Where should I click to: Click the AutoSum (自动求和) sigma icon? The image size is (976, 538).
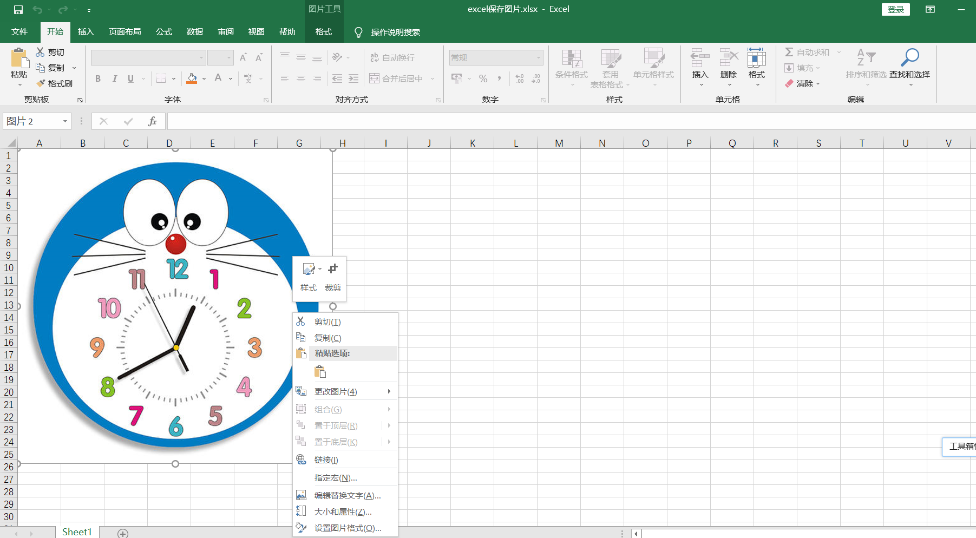789,52
